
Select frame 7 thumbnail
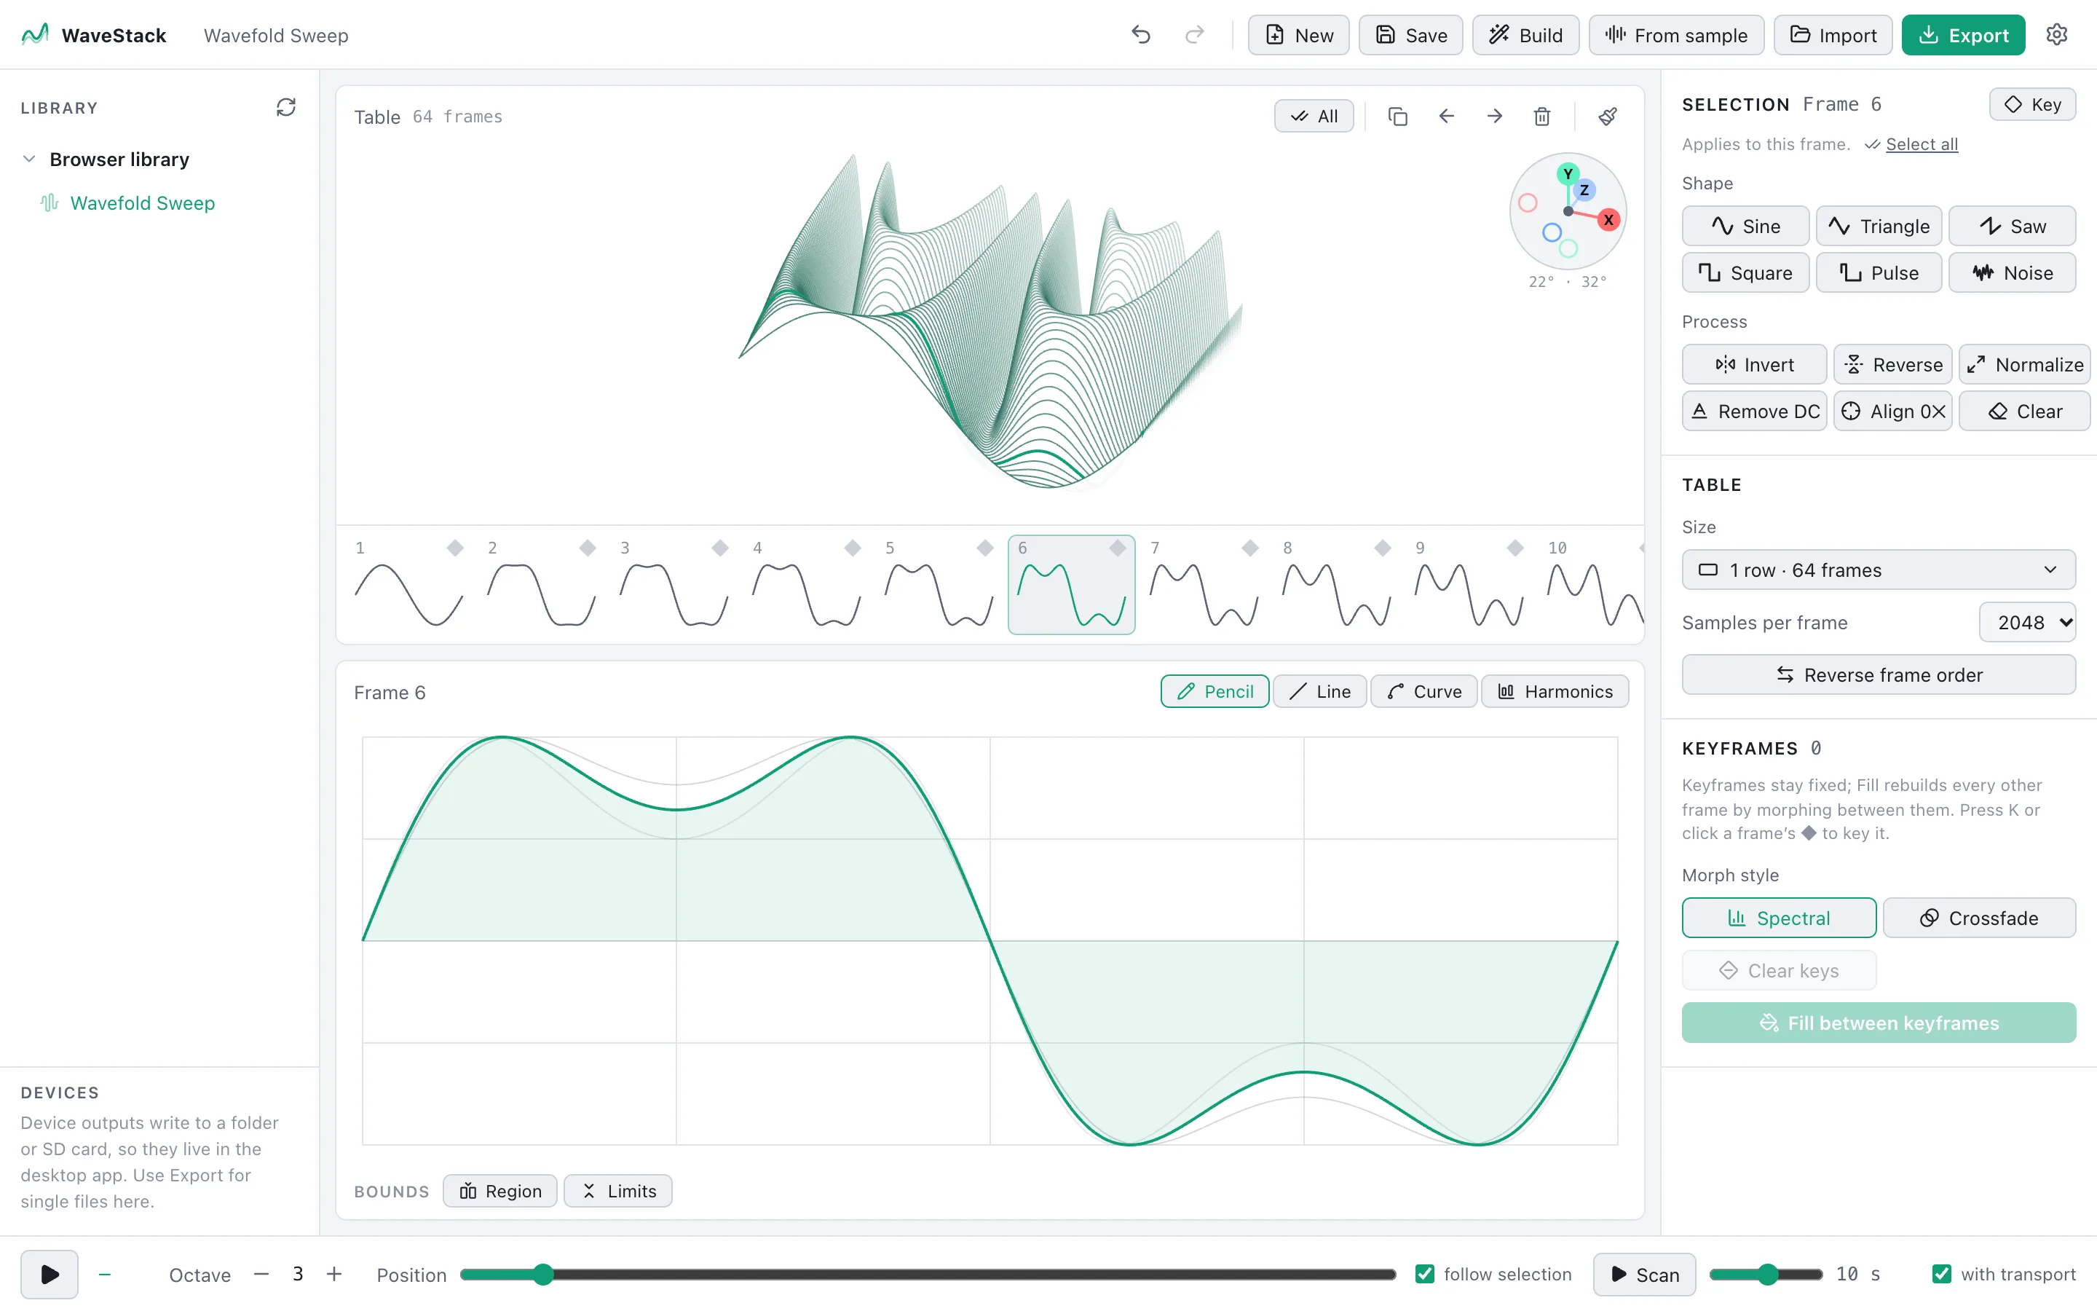click(1204, 584)
